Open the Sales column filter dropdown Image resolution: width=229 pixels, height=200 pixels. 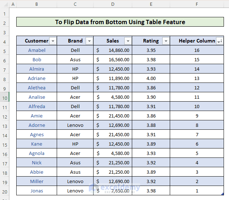(x=128, y=41)
